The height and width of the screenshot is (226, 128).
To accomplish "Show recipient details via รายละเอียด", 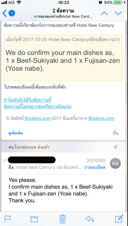I will tap(95, 167).
